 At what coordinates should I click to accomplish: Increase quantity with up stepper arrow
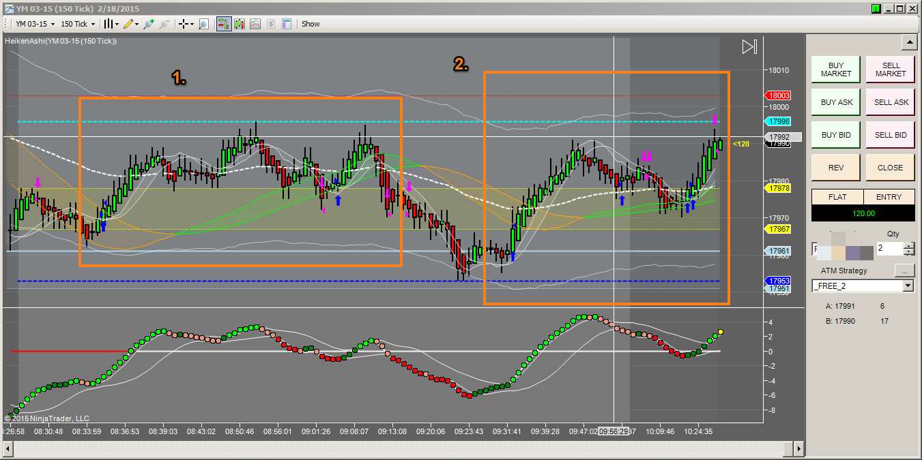click(908, 246)
